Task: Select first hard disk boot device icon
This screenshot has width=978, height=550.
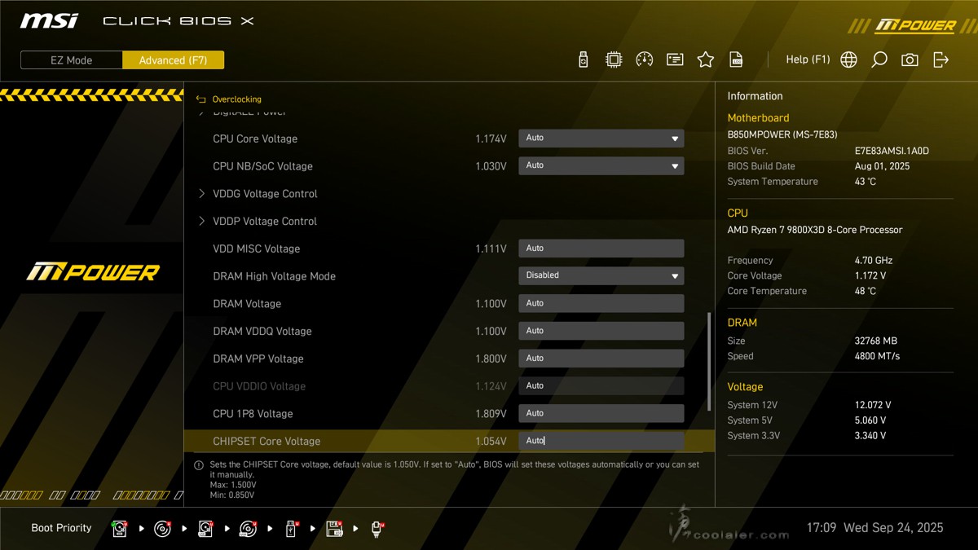Action: pos(120,529)
